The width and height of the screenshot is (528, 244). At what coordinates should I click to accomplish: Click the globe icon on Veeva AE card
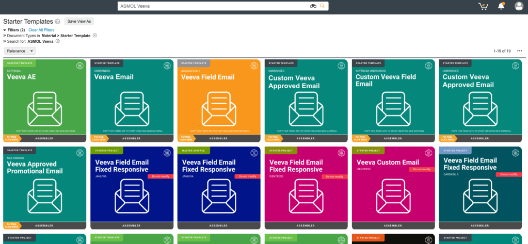79,66
